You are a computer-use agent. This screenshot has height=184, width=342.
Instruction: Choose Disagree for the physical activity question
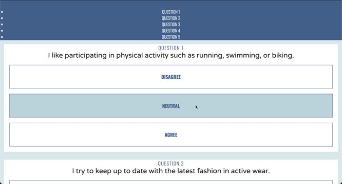coord(171,77)
